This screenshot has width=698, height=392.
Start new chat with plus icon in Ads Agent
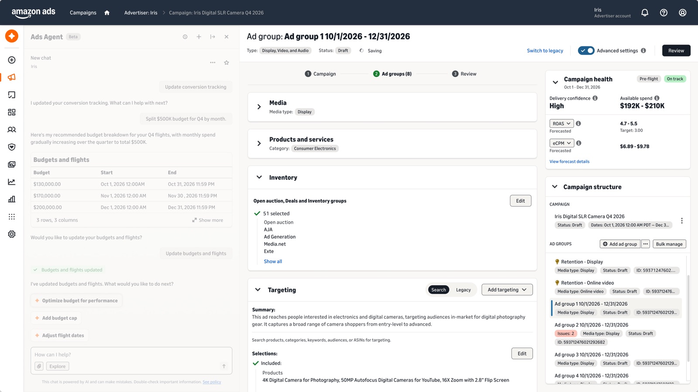click(199, 37)
